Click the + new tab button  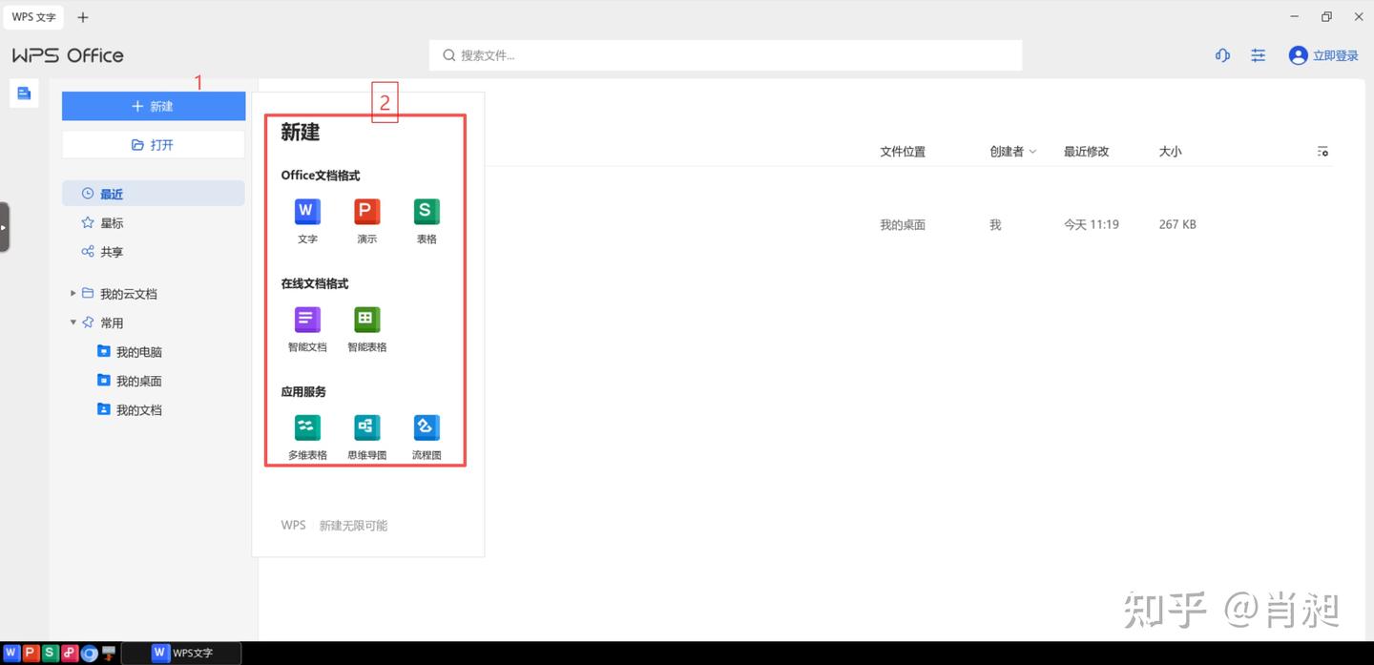tap(83, 17)
